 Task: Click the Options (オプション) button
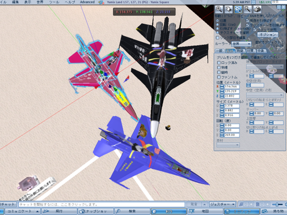point(267,34)
